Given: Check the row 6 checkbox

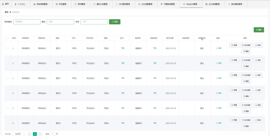Looking at the screenshot, I should 8,123.
